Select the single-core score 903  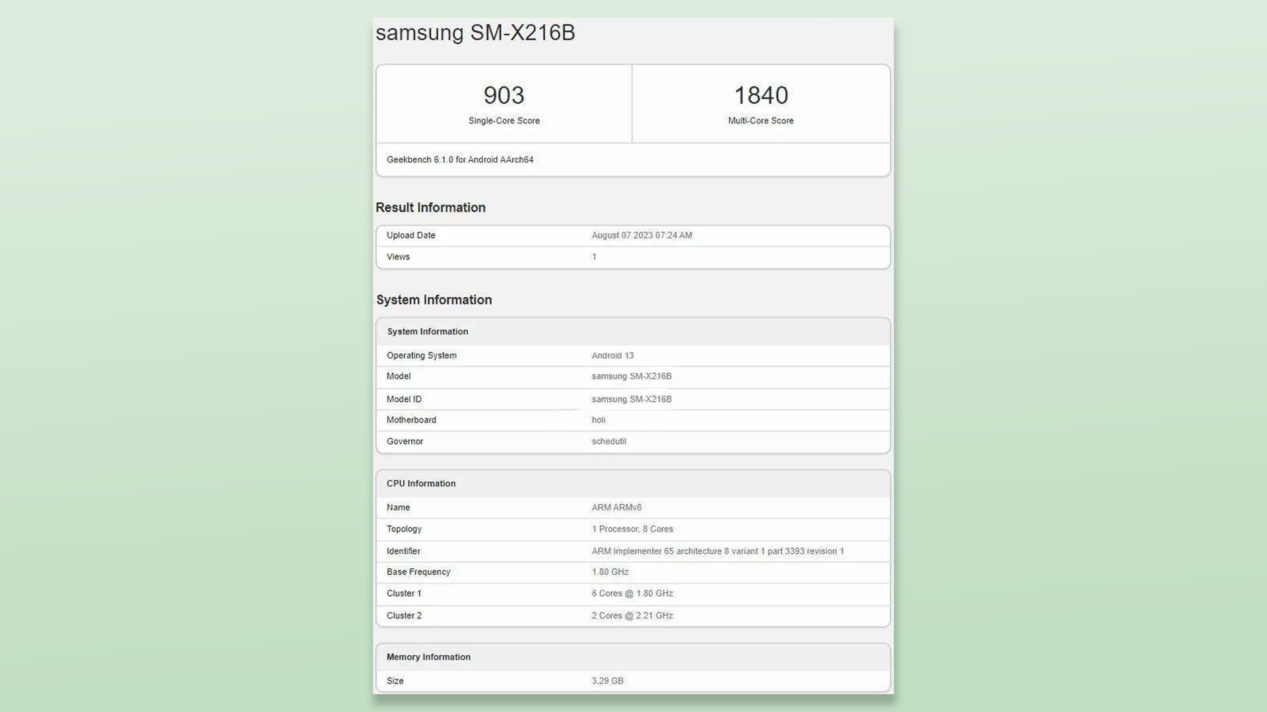click(x=504, y=96)
